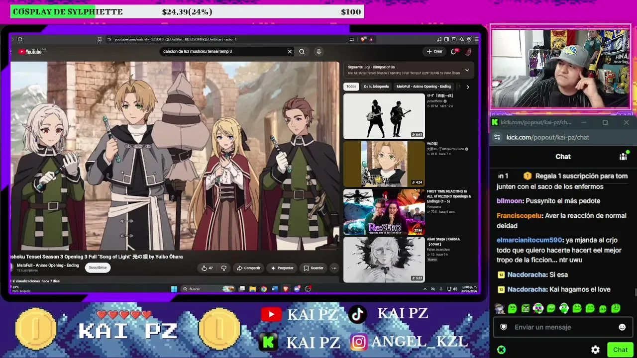The image size is (637, 358).
Task: Open the Brave main menu icon
Action: [x=477, y=39]
